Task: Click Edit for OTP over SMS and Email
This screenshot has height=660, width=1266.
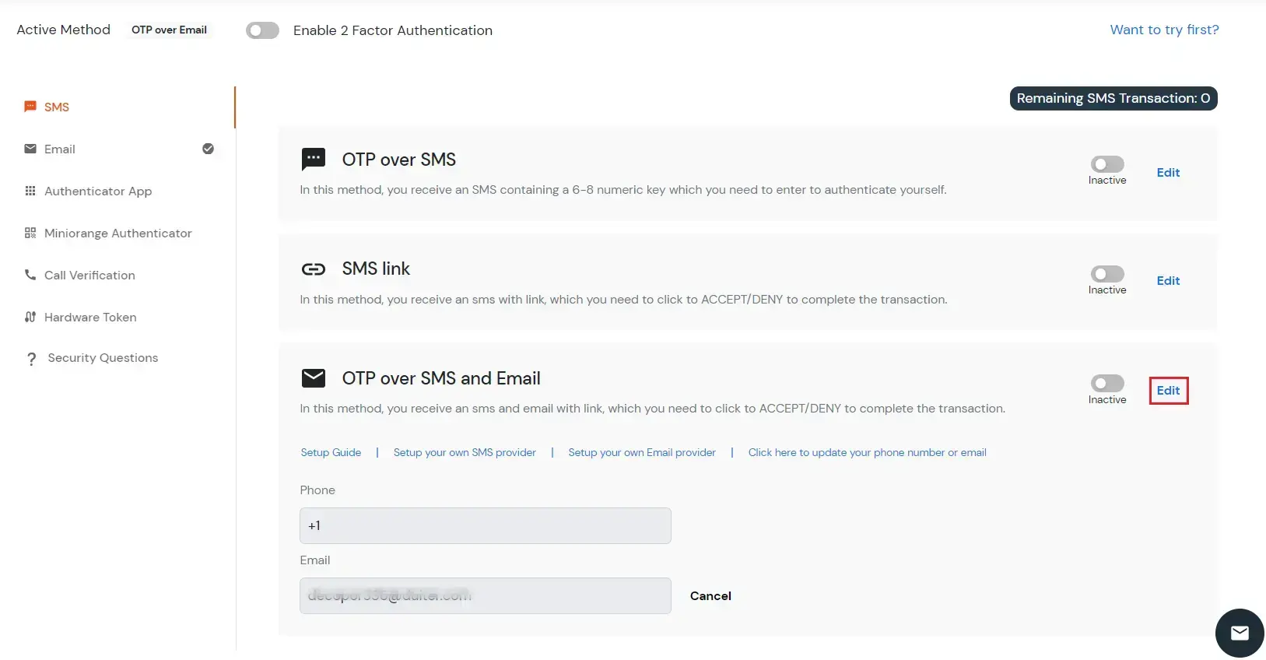Action: pyautogui.click(x=1168, y=390)
